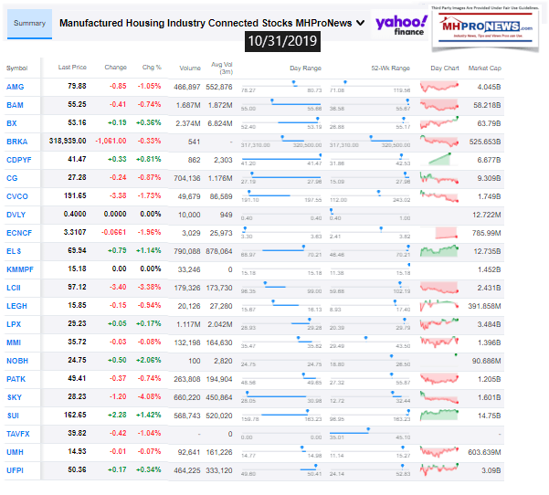
Task: Select BAM market cap 58.218B
Action: pyautogui.click(x=487, y=105)
